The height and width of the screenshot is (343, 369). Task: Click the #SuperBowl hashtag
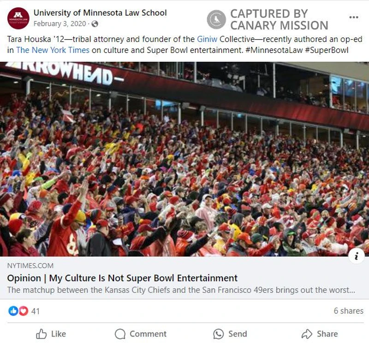pyautogui.click(x=327, y=50)
